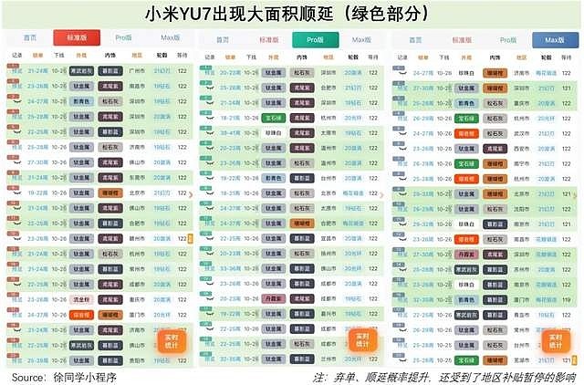Click wheel link in Pro panel 18-21周 北京市 row
This screenshot has width=584, height=385.
(x=353, y=193)
